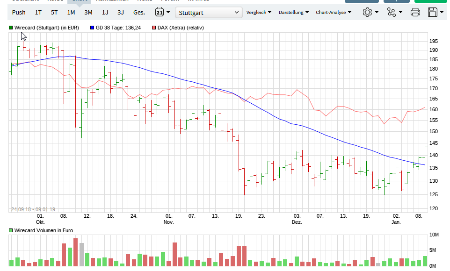Click the 01. Nov. date axis label
Image resolution: width=450 pixels, height=271 pixels.
coord(169,219)
